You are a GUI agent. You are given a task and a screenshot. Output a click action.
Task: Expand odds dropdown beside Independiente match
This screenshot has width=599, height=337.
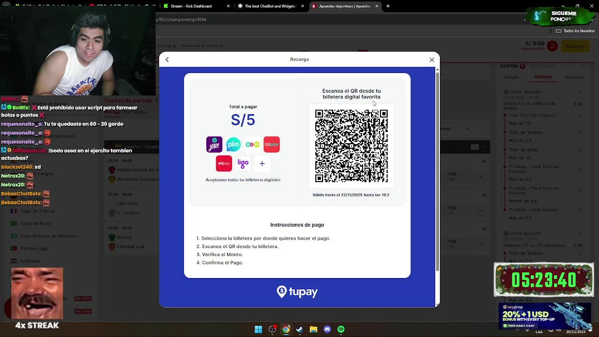pyautogui.click(x=481, y=177)
